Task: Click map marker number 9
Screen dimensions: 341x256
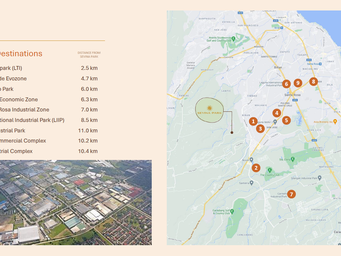Action: click(298, 83)
